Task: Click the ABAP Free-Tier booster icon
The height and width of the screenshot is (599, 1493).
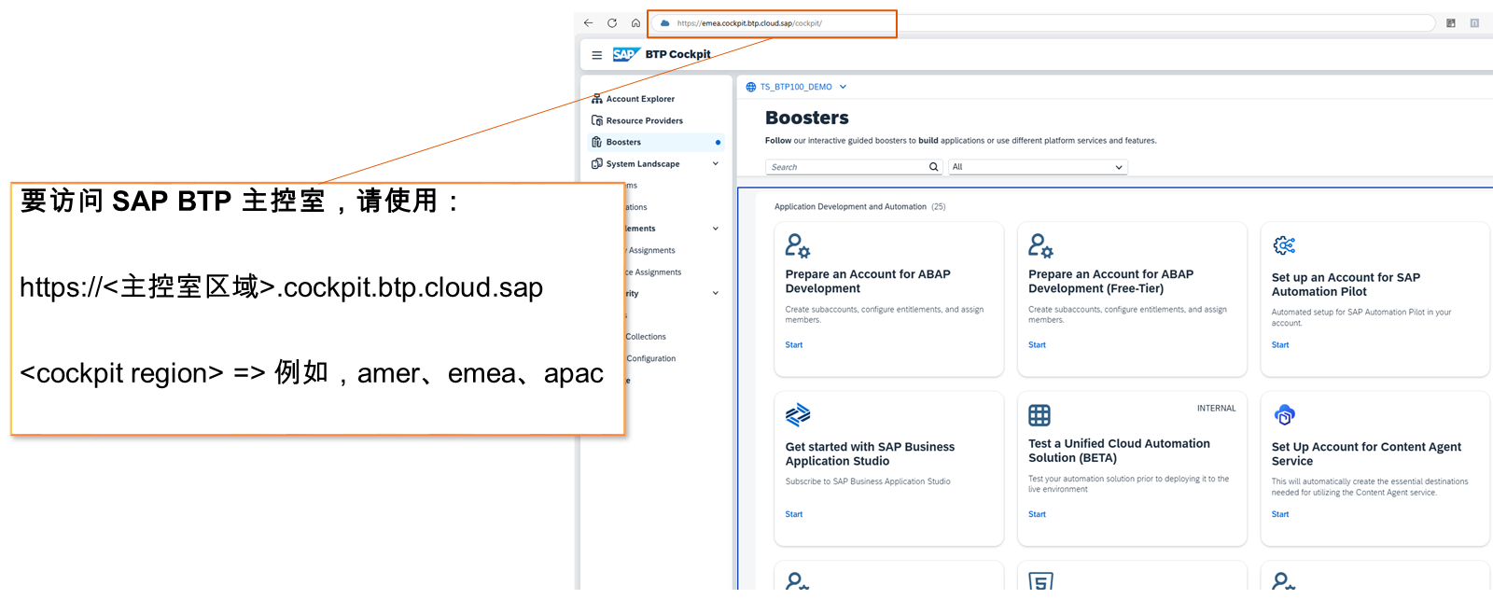Action: [1040, 245]
